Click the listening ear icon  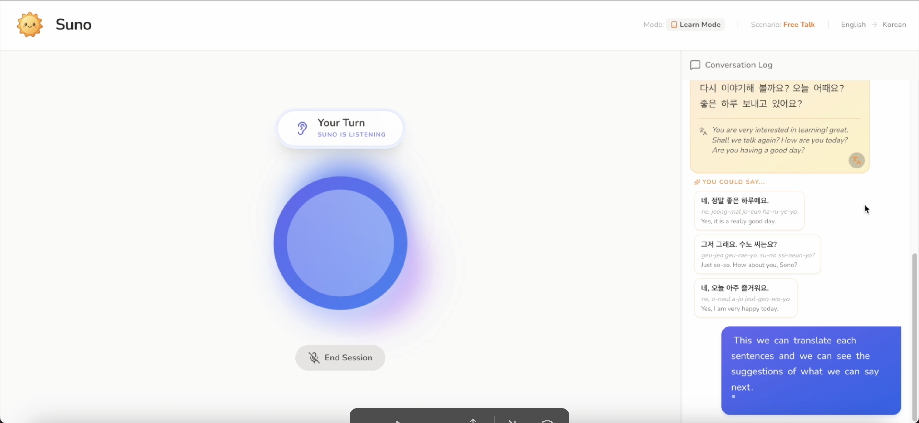[302, 128]
